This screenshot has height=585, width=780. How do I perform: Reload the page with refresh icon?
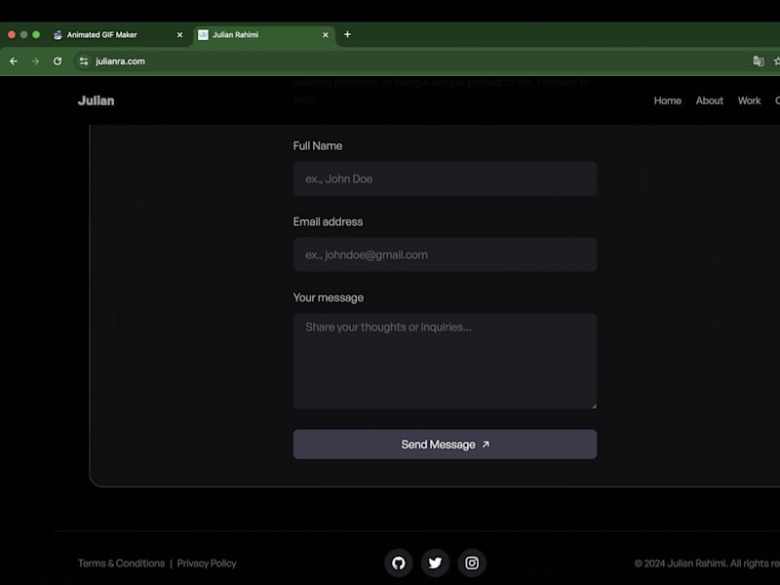58,61
